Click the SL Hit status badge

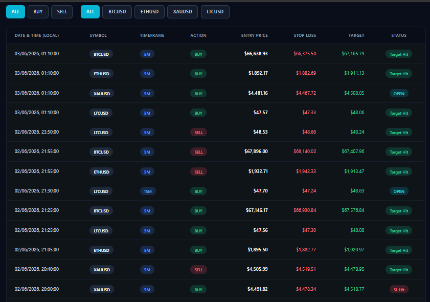click(399, 290)
